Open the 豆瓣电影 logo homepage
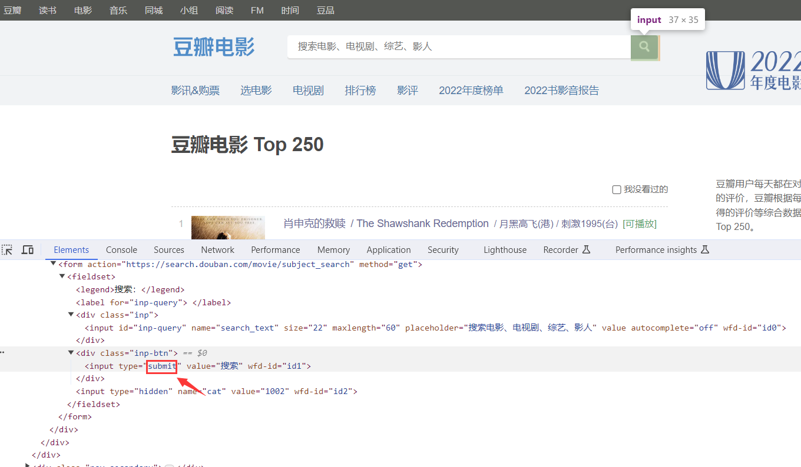The image size is (801, 467). coord(214,47)
